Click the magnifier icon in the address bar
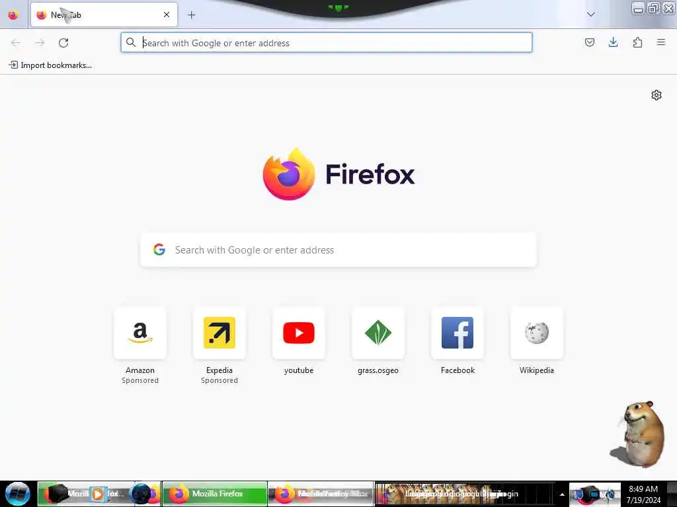 click(x=131, y=42)
